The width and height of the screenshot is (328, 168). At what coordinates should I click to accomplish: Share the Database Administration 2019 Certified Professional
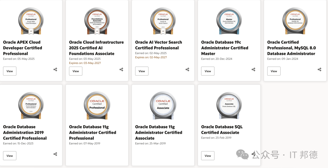point(55,154)
